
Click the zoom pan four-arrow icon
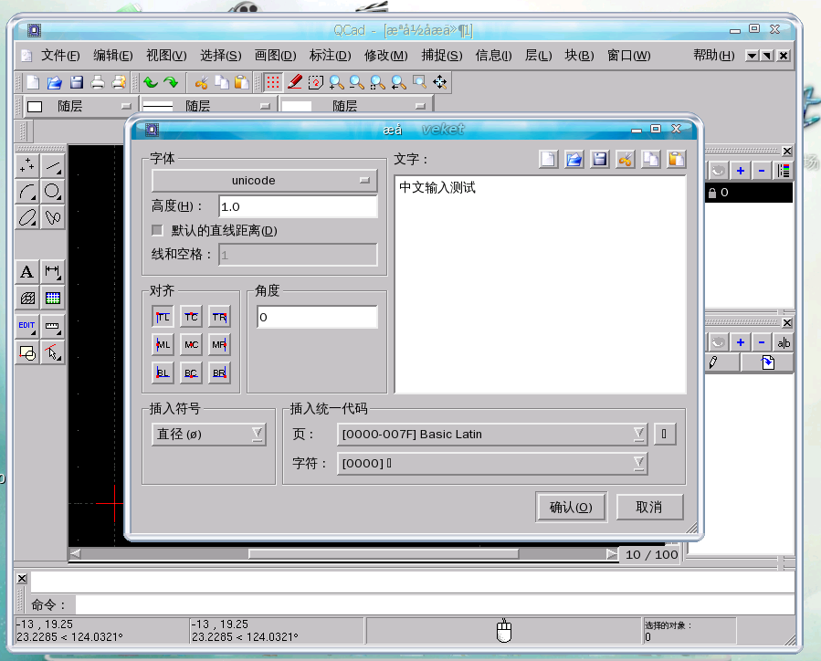coord(440,82)
